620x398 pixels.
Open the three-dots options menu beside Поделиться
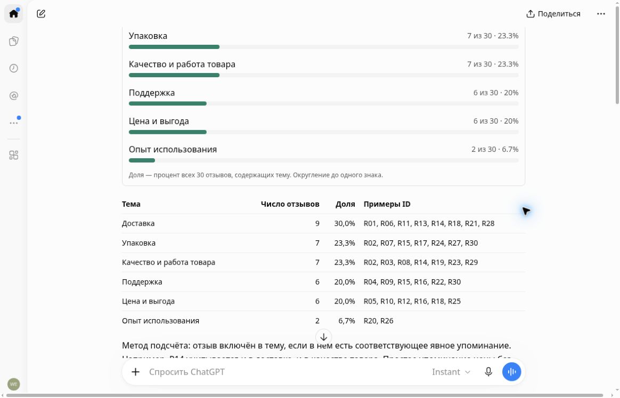point(601,14)
